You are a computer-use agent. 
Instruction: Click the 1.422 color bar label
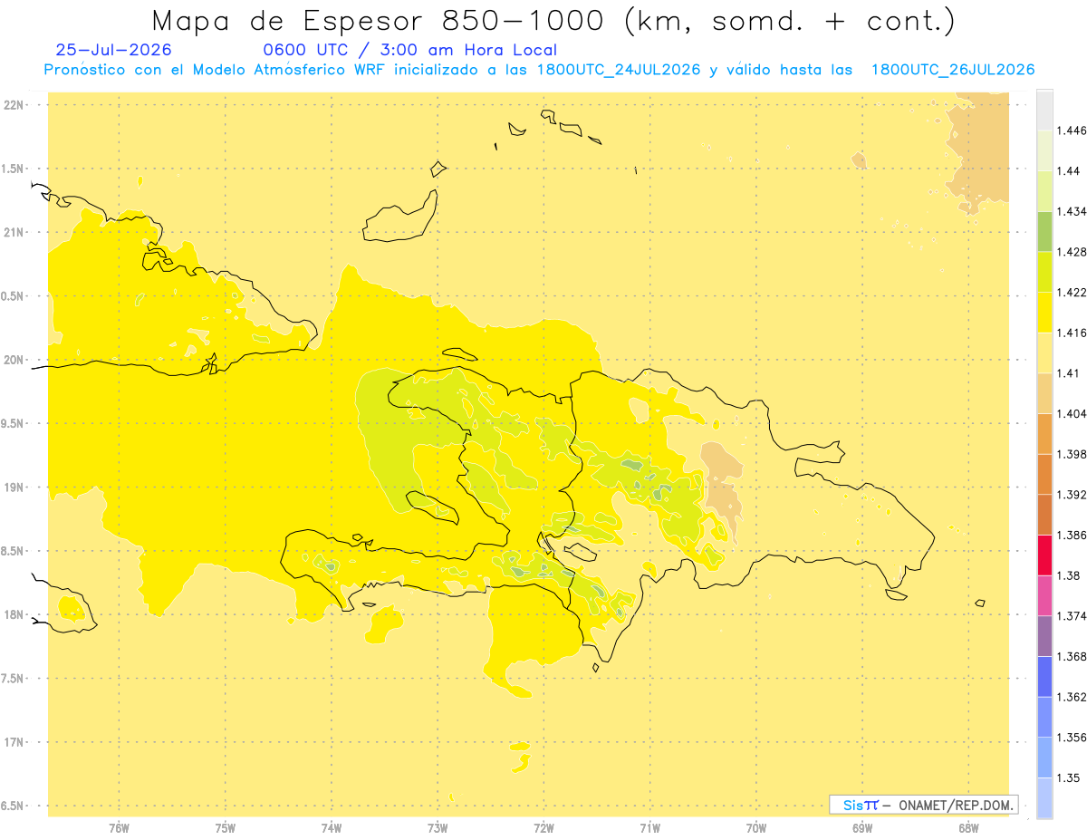pyautogui.click(x=1072, y=293)
